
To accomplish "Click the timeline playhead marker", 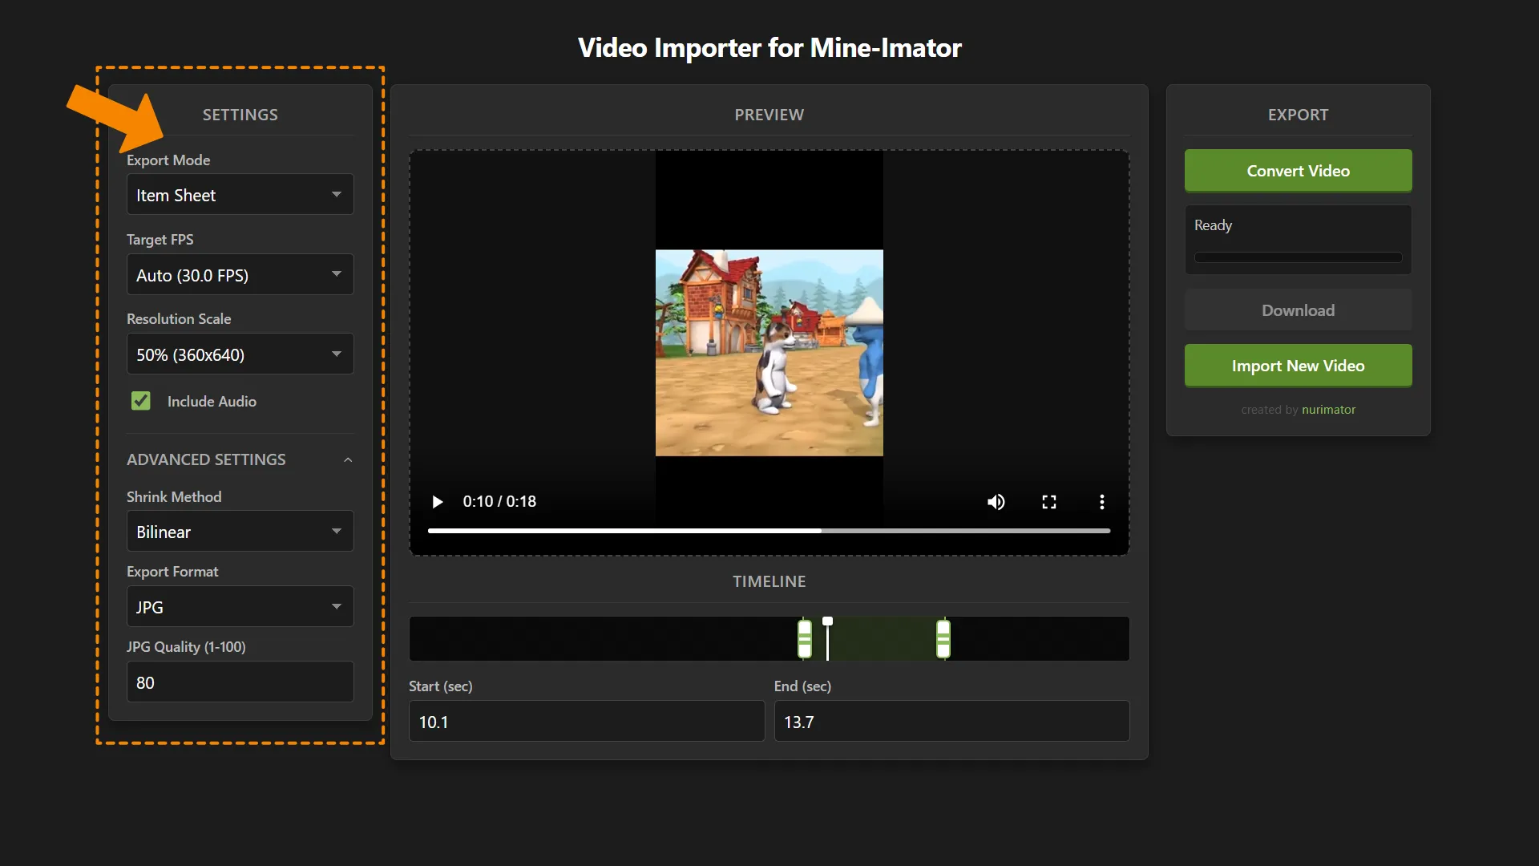I will tap(827, 638).
